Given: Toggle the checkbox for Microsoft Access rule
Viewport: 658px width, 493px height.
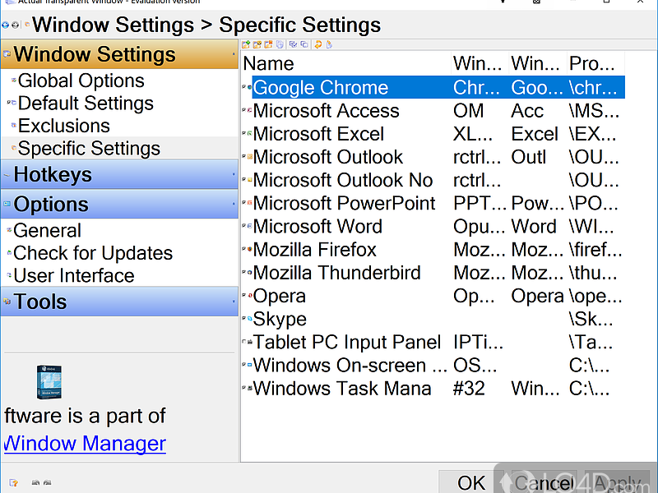Looking at the screenshot, I should point(244,110).
